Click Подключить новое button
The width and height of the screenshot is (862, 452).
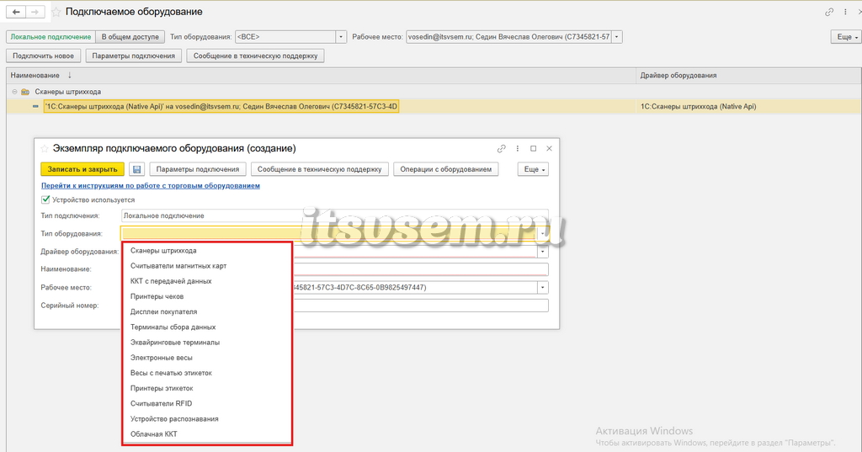coord(44,56)
